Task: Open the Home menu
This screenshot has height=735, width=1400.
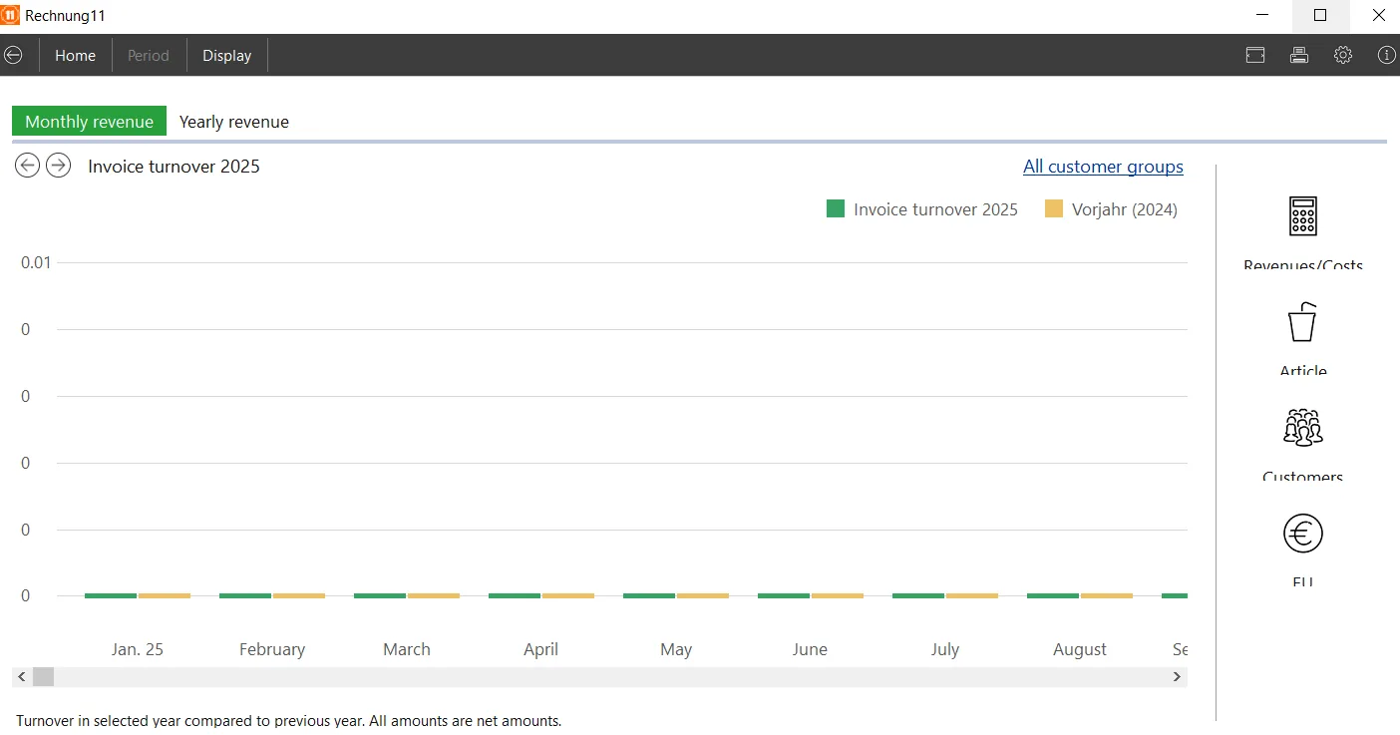Action: [x=76, y=56]
